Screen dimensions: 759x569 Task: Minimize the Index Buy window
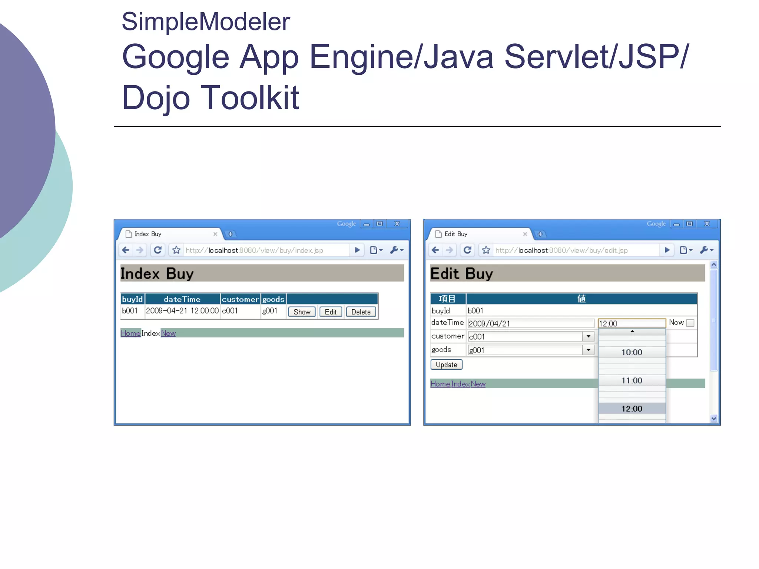pos(367,224)
